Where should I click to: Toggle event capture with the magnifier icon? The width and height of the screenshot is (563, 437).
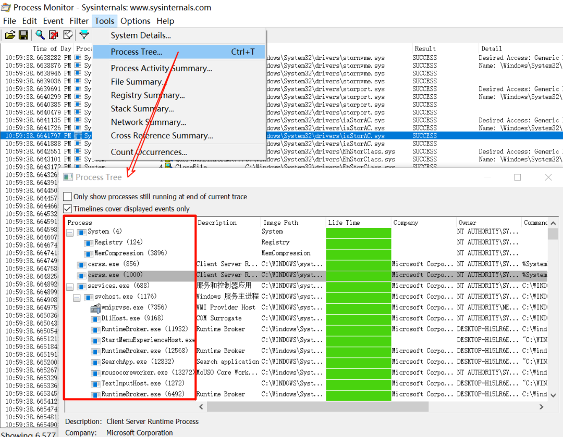40,35
